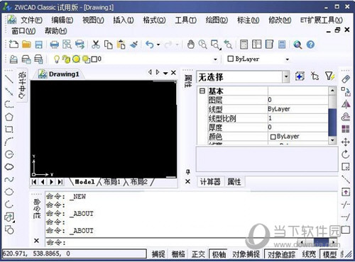
Task: Open the Calculator toolbar icon
Action: [x=282, y=45]
